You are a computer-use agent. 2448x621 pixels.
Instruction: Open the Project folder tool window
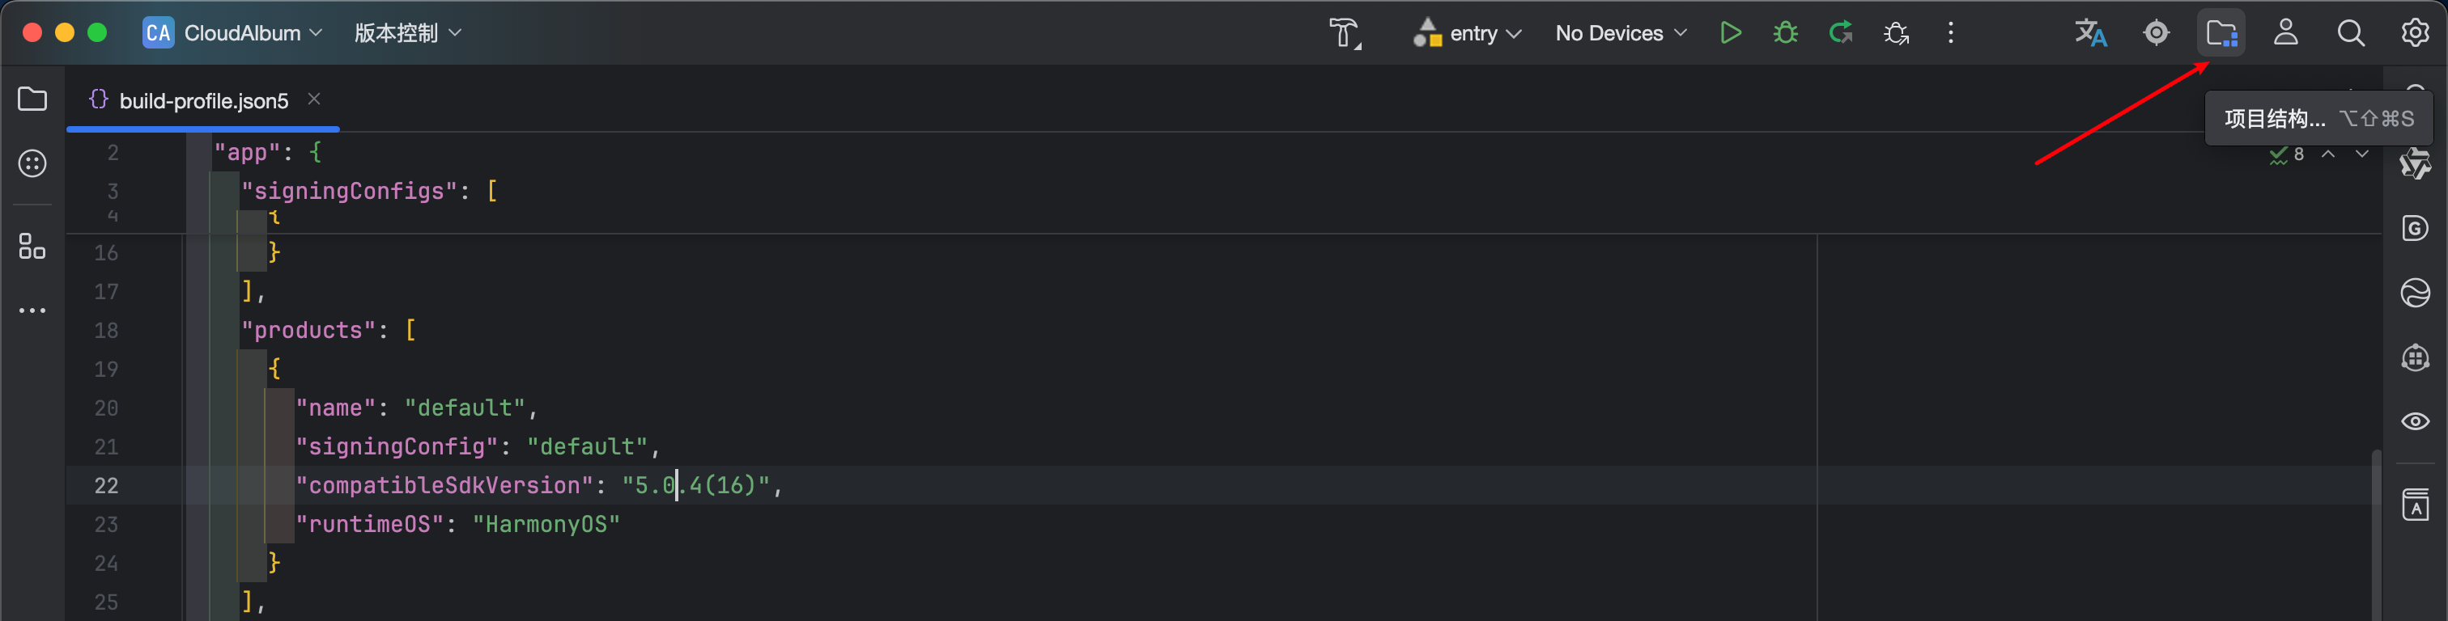[32, 99]
